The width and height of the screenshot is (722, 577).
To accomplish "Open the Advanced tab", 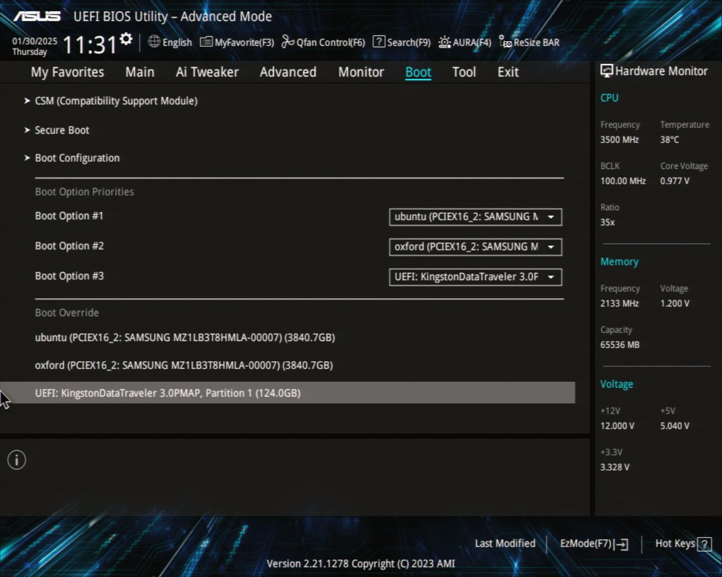I will pos(288,72).
